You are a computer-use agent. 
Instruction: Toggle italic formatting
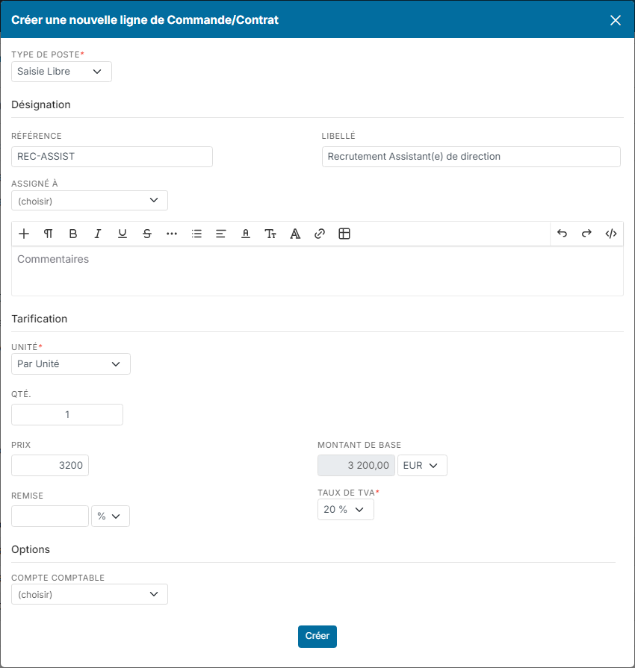point(98,234)
